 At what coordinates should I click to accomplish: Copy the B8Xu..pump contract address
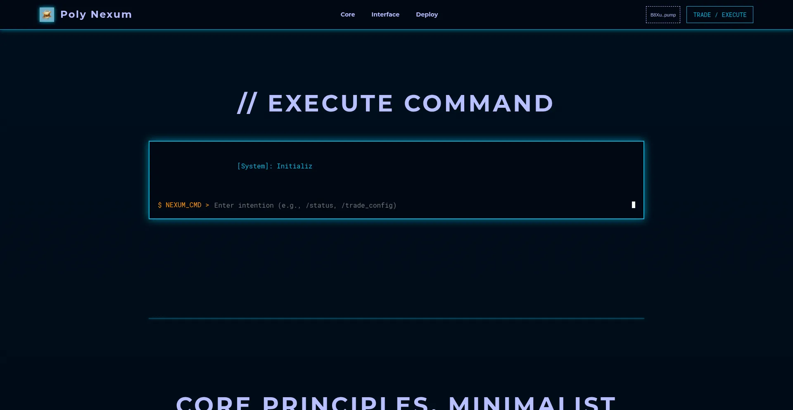coord(662,15)
